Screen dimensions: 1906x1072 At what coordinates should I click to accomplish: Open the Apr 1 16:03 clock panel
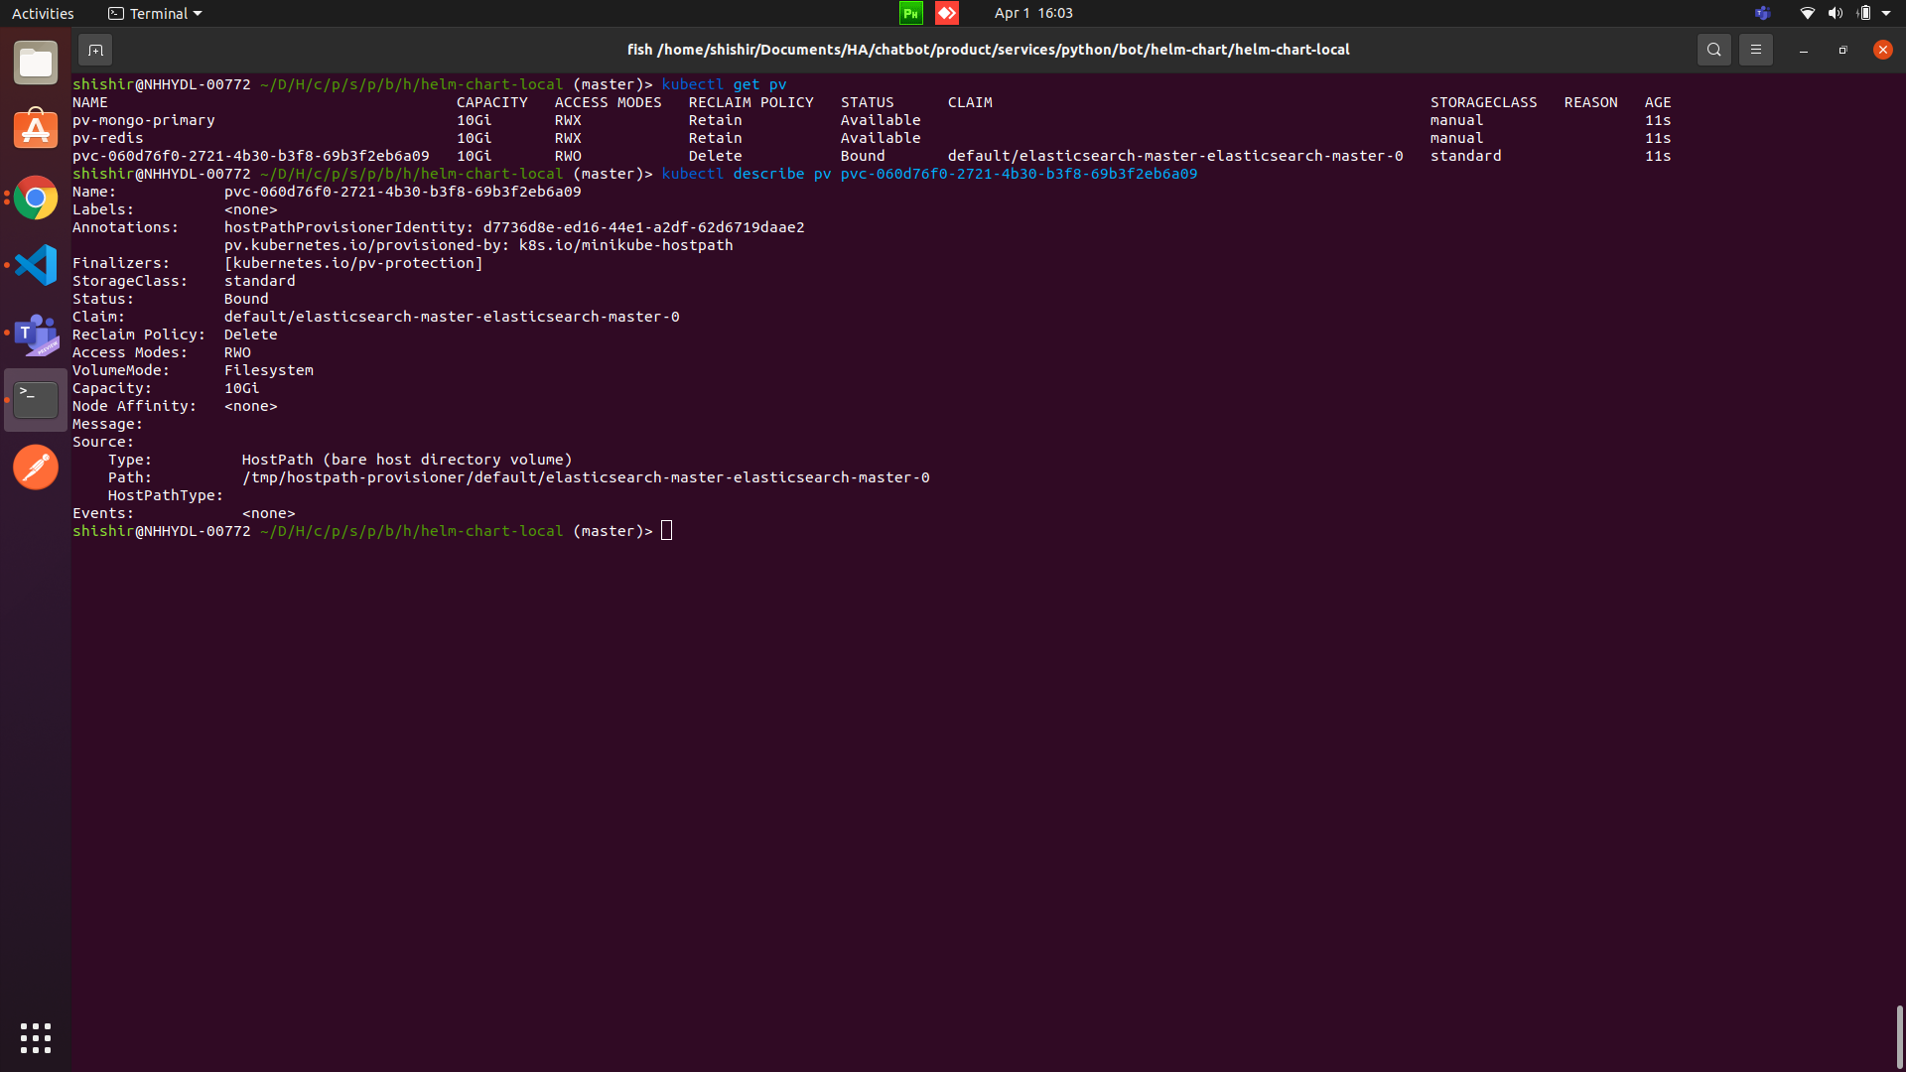pyautogui.click(x=1033, y=13)
